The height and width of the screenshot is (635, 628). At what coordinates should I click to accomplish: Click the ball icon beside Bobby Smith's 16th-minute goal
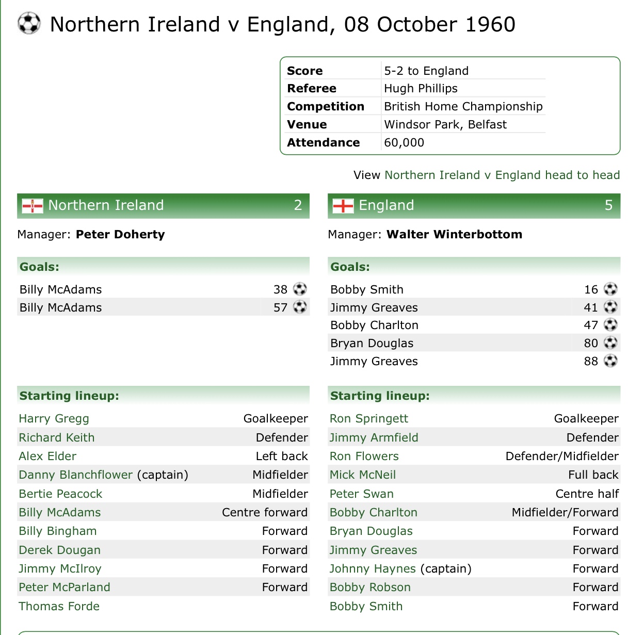click(x=610, y=289)
